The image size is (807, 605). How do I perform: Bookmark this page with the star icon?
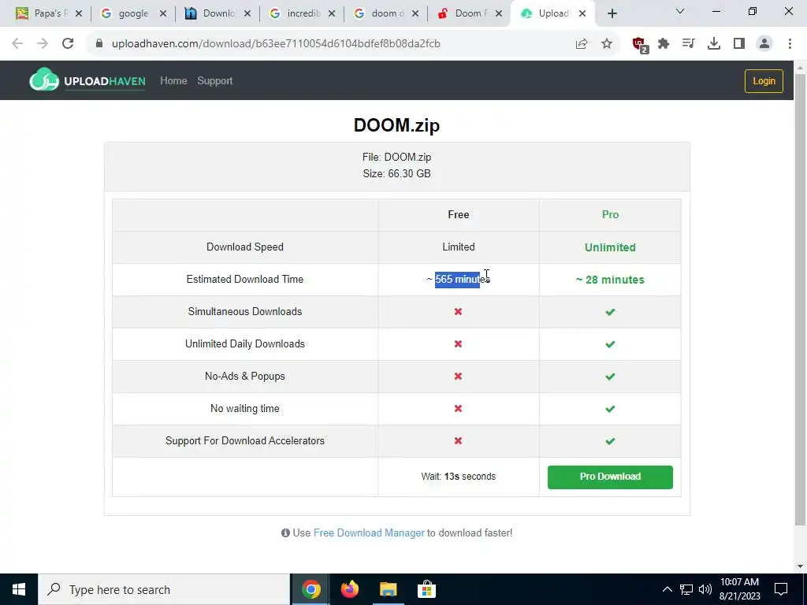pyautogui.click(x=607, y=44)
